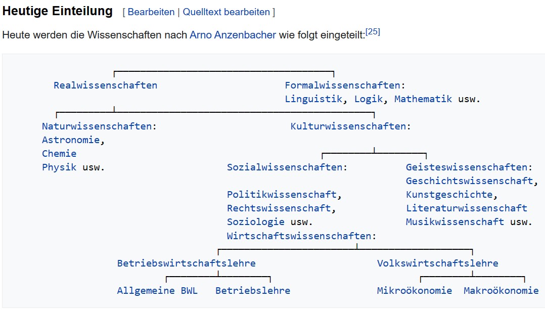This screenshot has width=545, height=310.
Task: Click footnote reference 25
Action: point(373,32)
